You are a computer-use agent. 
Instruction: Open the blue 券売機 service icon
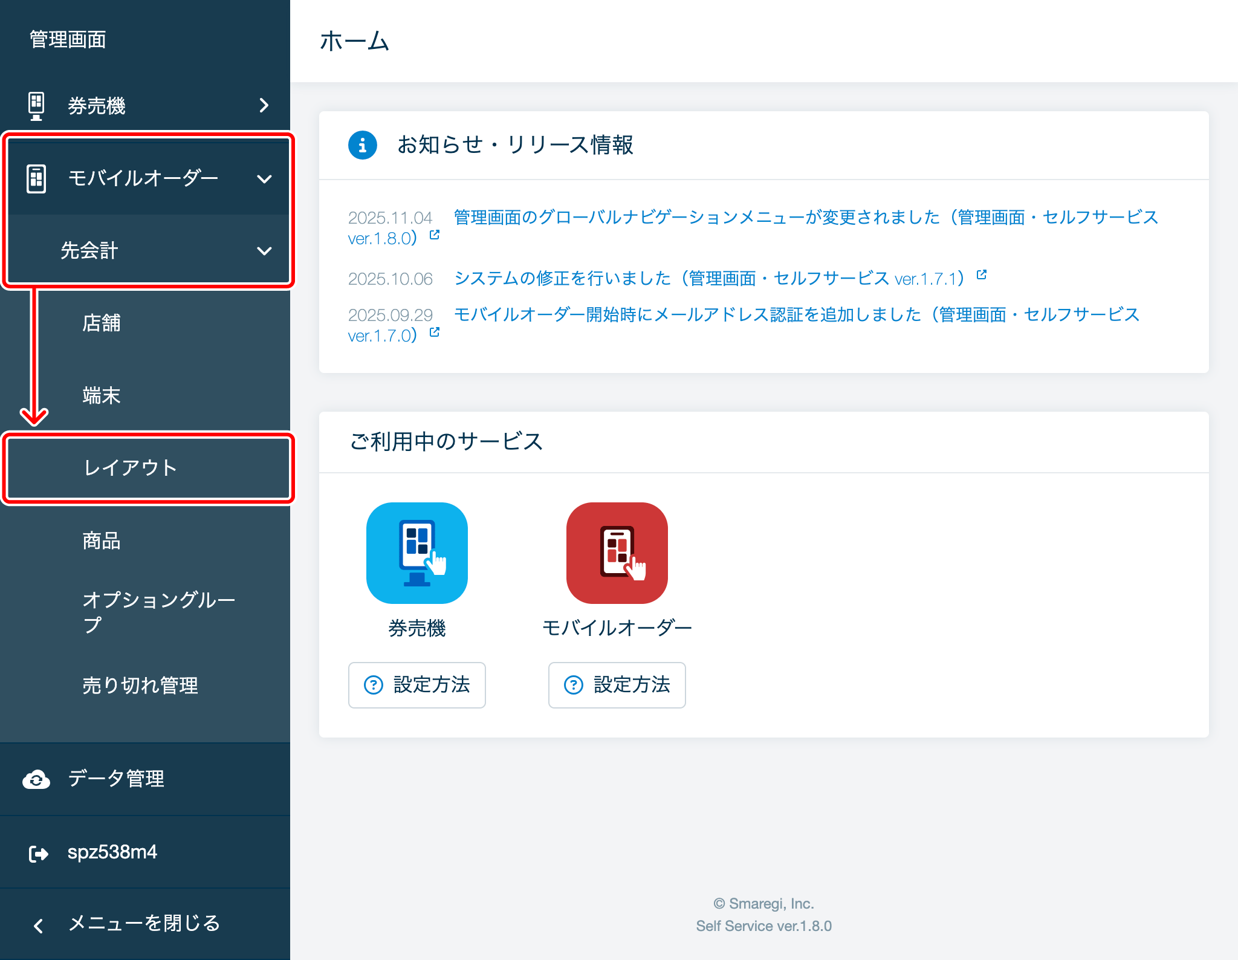coord(416,552)
